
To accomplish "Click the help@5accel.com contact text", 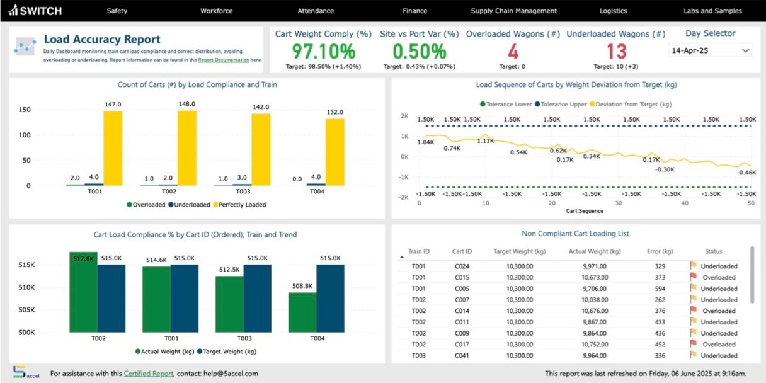I will (231, 373).
